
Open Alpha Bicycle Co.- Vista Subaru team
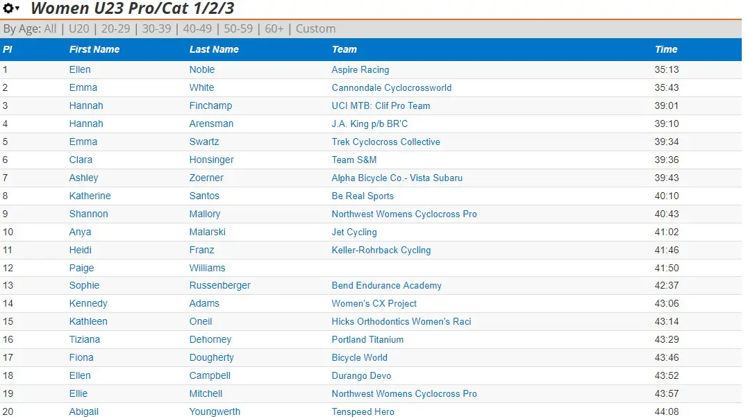(x=397, y=178)
